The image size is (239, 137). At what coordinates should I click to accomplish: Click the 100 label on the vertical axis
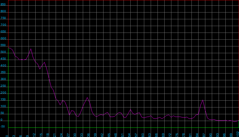3,106
